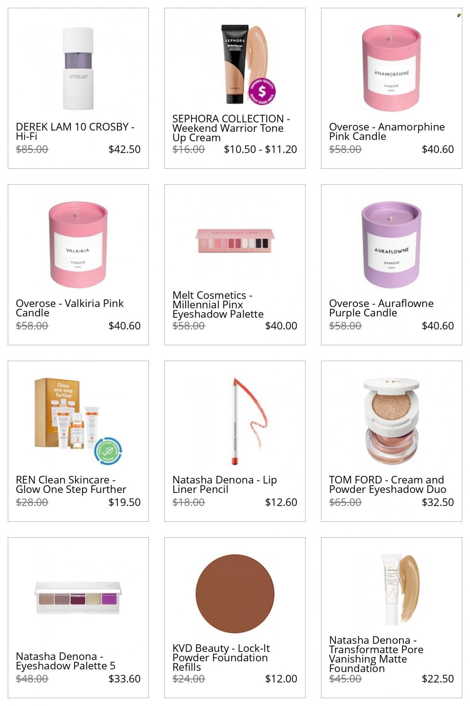Open the SEPHORA COLLECTION Weekend Warrior title

231,128
